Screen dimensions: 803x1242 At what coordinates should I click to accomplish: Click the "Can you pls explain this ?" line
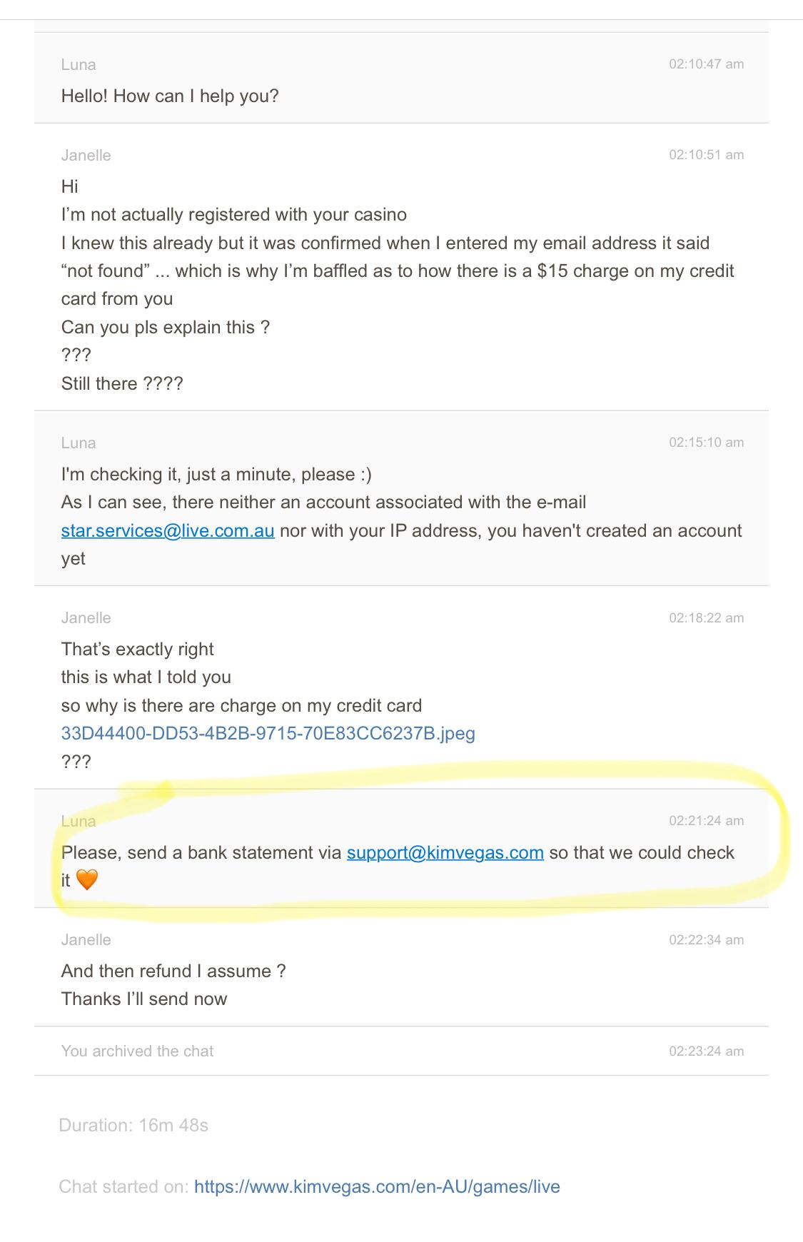point(166,328)
